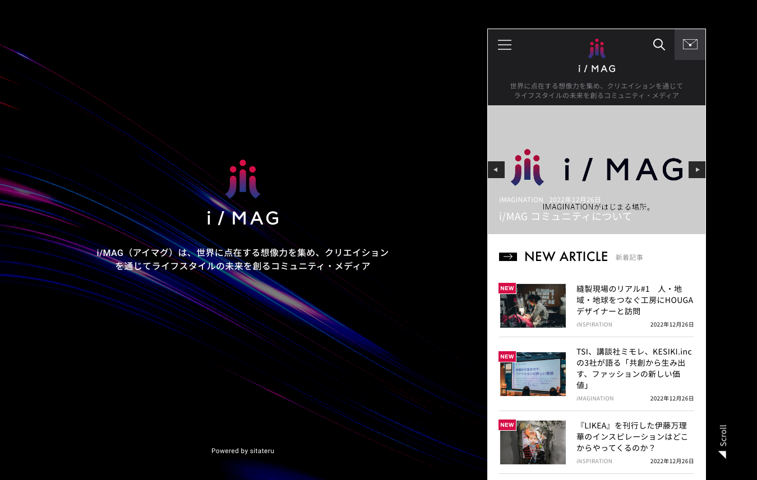Click the presentation slide article thumbnail
This screenshot has height=480, width=757.
(x=533, y=374)
